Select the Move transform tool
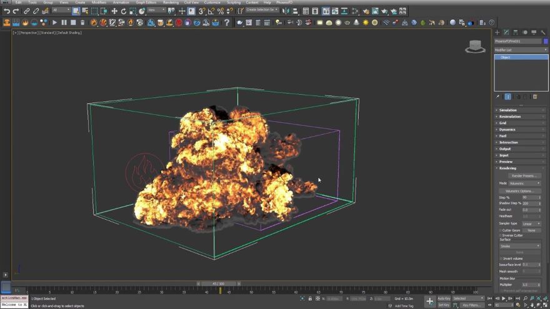Image resolution: width=550 pixels, height=309 pixels. coord(114,11)
